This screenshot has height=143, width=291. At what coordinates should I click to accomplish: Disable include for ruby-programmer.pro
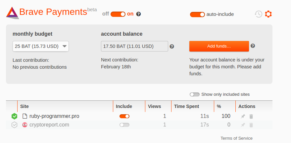pos(124,116)
